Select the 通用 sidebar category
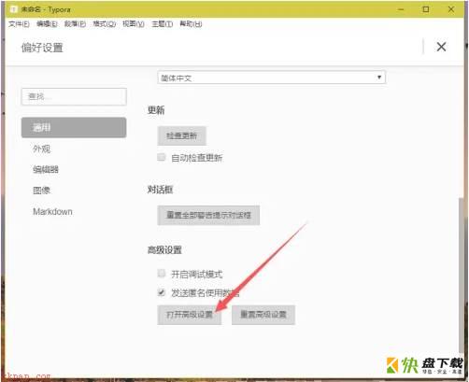Viewport: 469px width, 382px height. click(74, 127)
